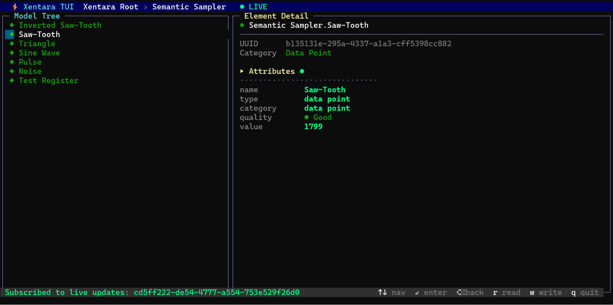Select Pulse in the Model Tree
613x305 pixels.
click(30, 62)
